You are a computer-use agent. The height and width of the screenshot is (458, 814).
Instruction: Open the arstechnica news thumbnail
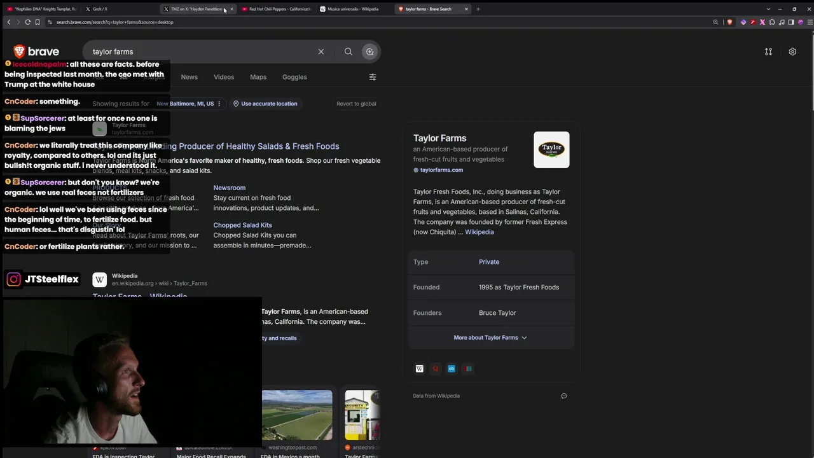tap(362, 415)
